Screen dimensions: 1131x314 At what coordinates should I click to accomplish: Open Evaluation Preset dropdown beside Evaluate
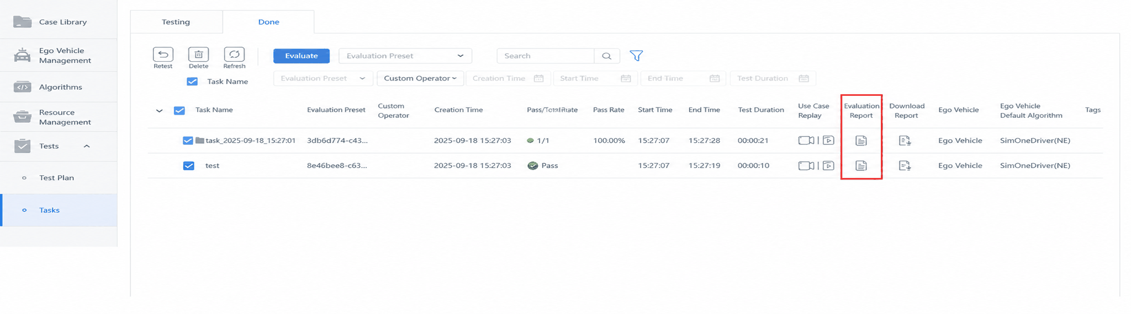pyautogui.click(x=405, y=56)
